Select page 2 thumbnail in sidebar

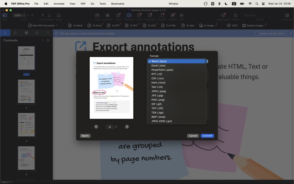(26, 92)
